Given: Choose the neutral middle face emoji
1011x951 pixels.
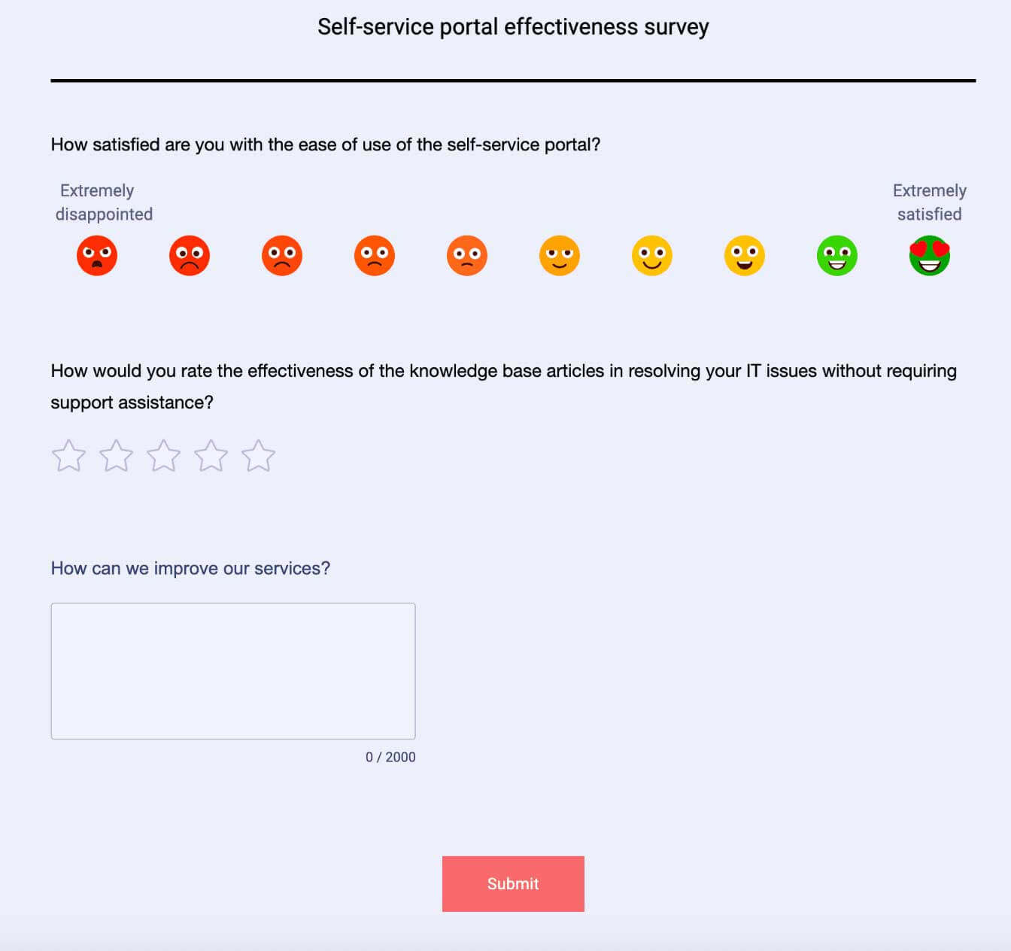Looking at the screenshot, I should pos(467,256).
